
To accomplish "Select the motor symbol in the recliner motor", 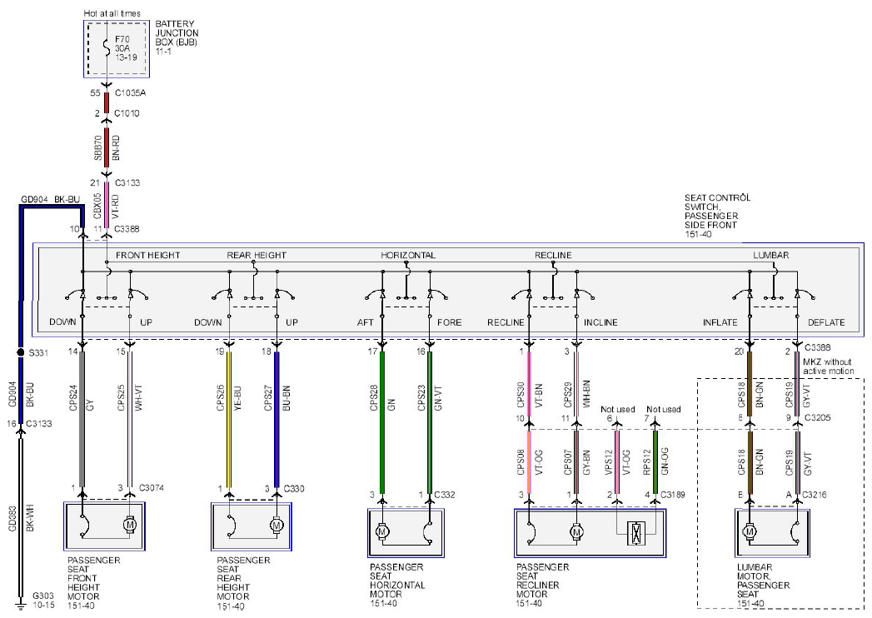I will (x=576, y=532).
